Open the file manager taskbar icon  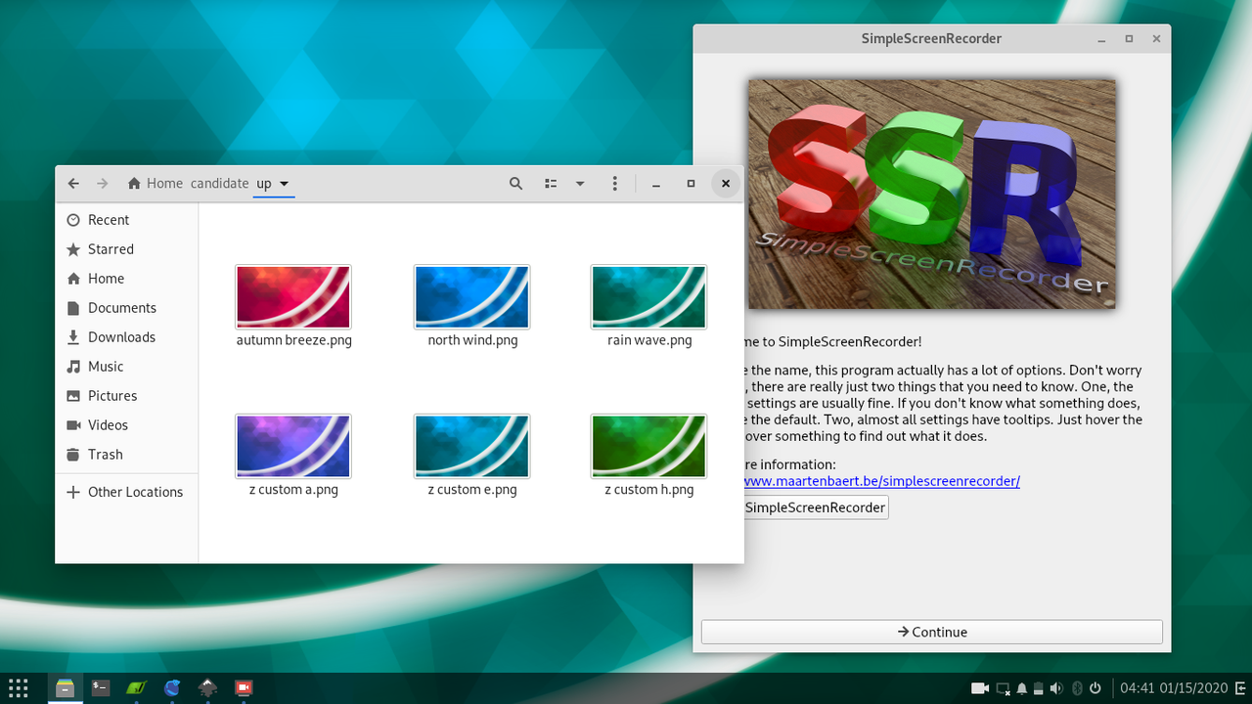point(65,687)
